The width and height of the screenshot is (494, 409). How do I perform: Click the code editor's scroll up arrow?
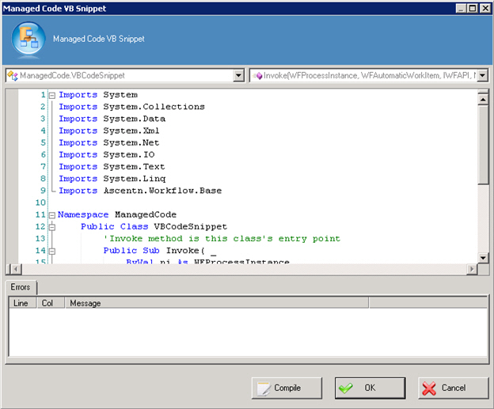coord(483,96)
